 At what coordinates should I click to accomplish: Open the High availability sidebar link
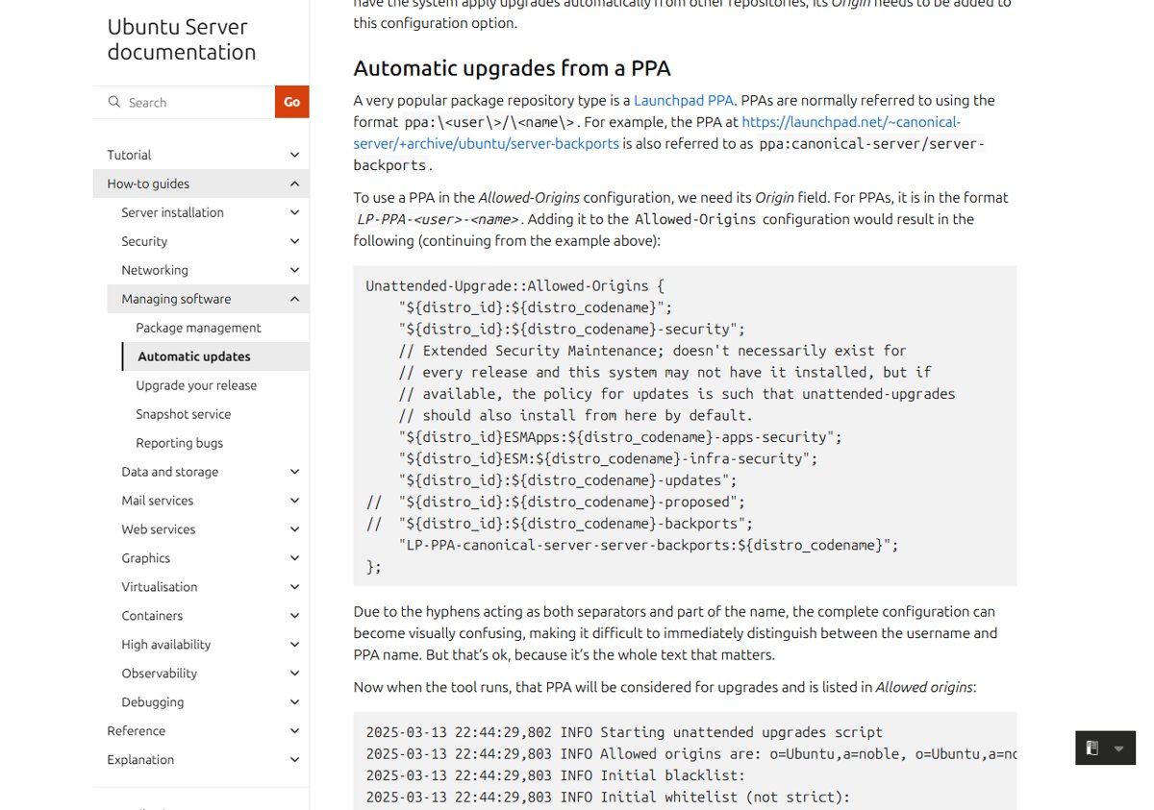(165, 645)
